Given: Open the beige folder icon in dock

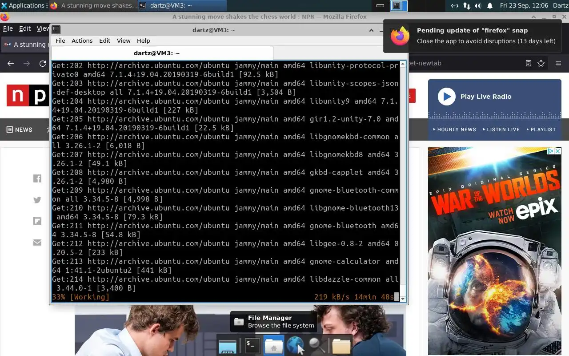Looking at the screenshot, I should [341, 346].
